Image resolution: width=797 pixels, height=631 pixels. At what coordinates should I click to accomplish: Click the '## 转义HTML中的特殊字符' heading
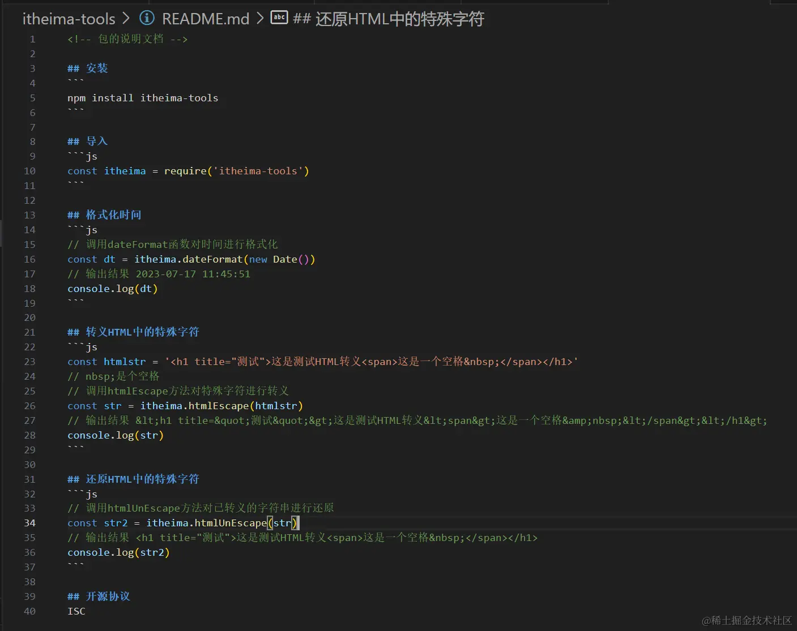[133, 332]
